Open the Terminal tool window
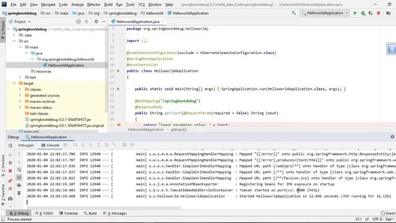This screenshot has height=223, width=396. (69, 213)
